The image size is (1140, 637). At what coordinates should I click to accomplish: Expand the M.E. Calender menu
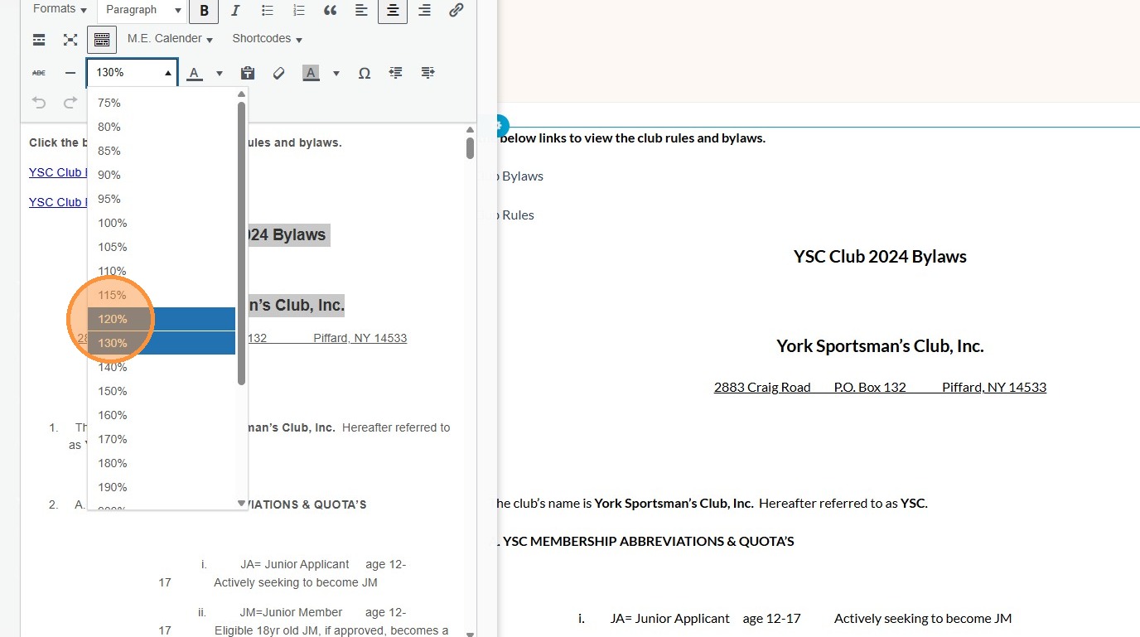click(x=170, y=39)
